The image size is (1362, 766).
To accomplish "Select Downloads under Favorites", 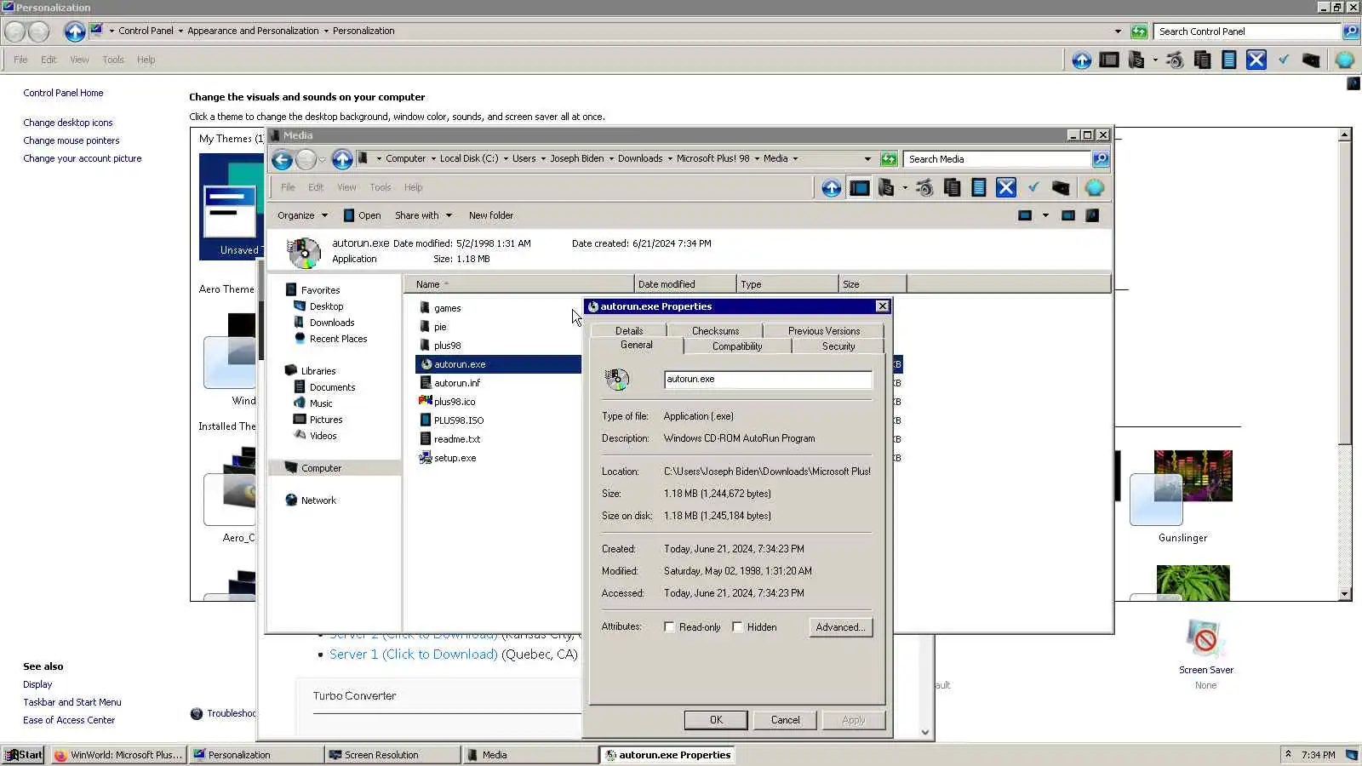I will (332, 323).
